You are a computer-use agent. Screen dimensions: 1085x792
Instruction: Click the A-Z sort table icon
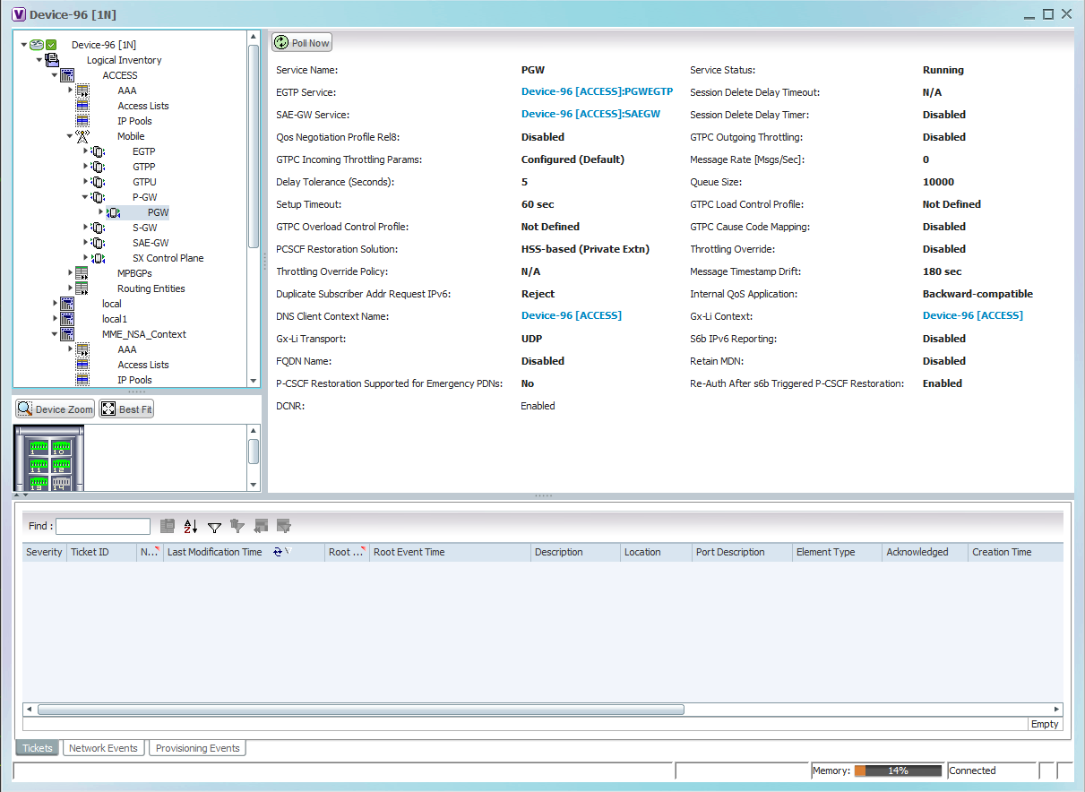pos(191,527)
